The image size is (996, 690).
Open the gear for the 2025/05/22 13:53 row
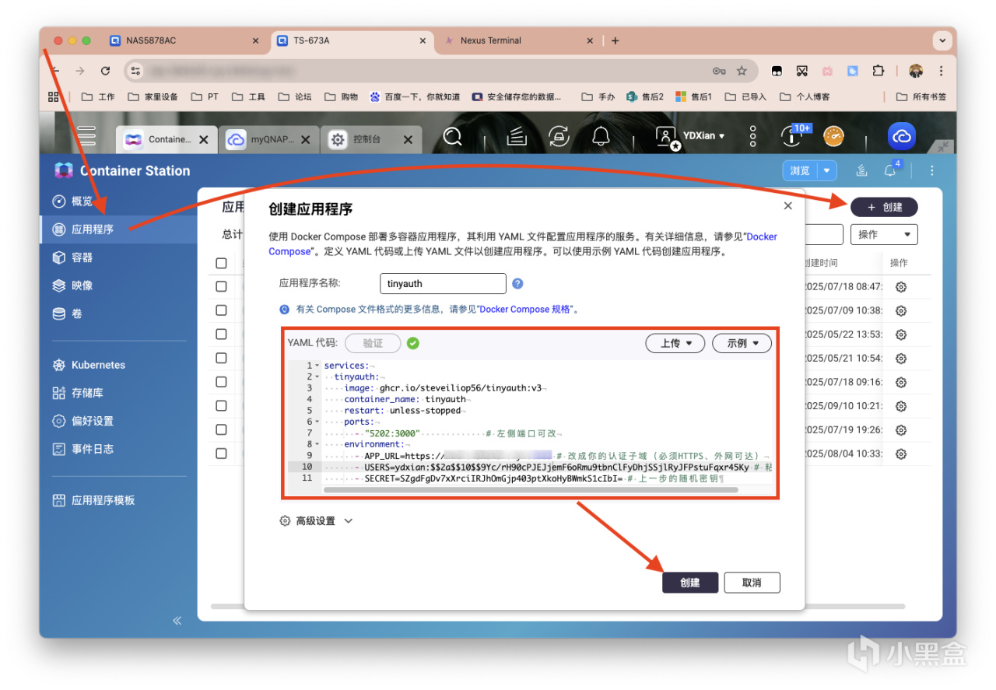click(900, 334)
